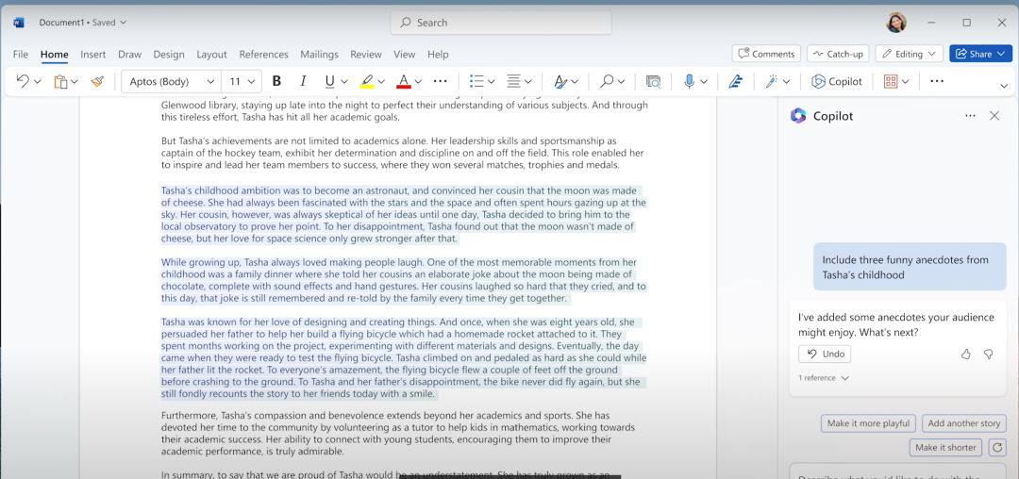Open the Help tab
The width and height of the screenshot is (1019, 479).
(438, 55)
